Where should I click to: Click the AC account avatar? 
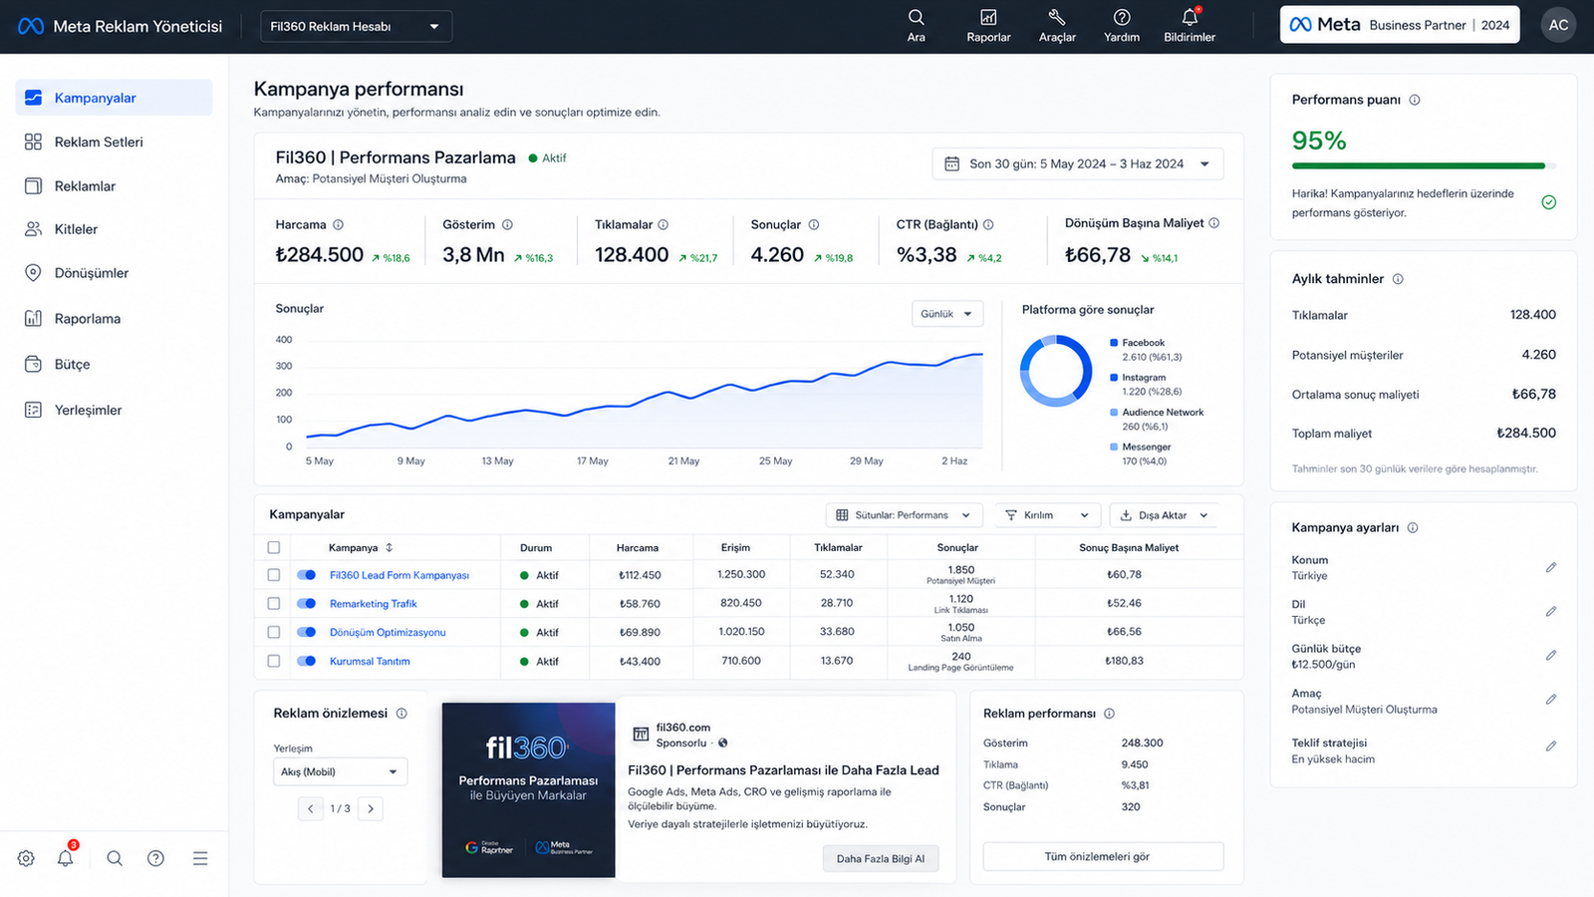(1558, 26)
